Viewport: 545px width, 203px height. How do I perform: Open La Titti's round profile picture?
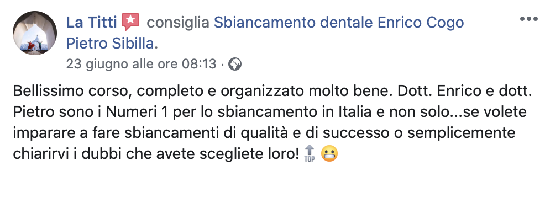[35, 33]
